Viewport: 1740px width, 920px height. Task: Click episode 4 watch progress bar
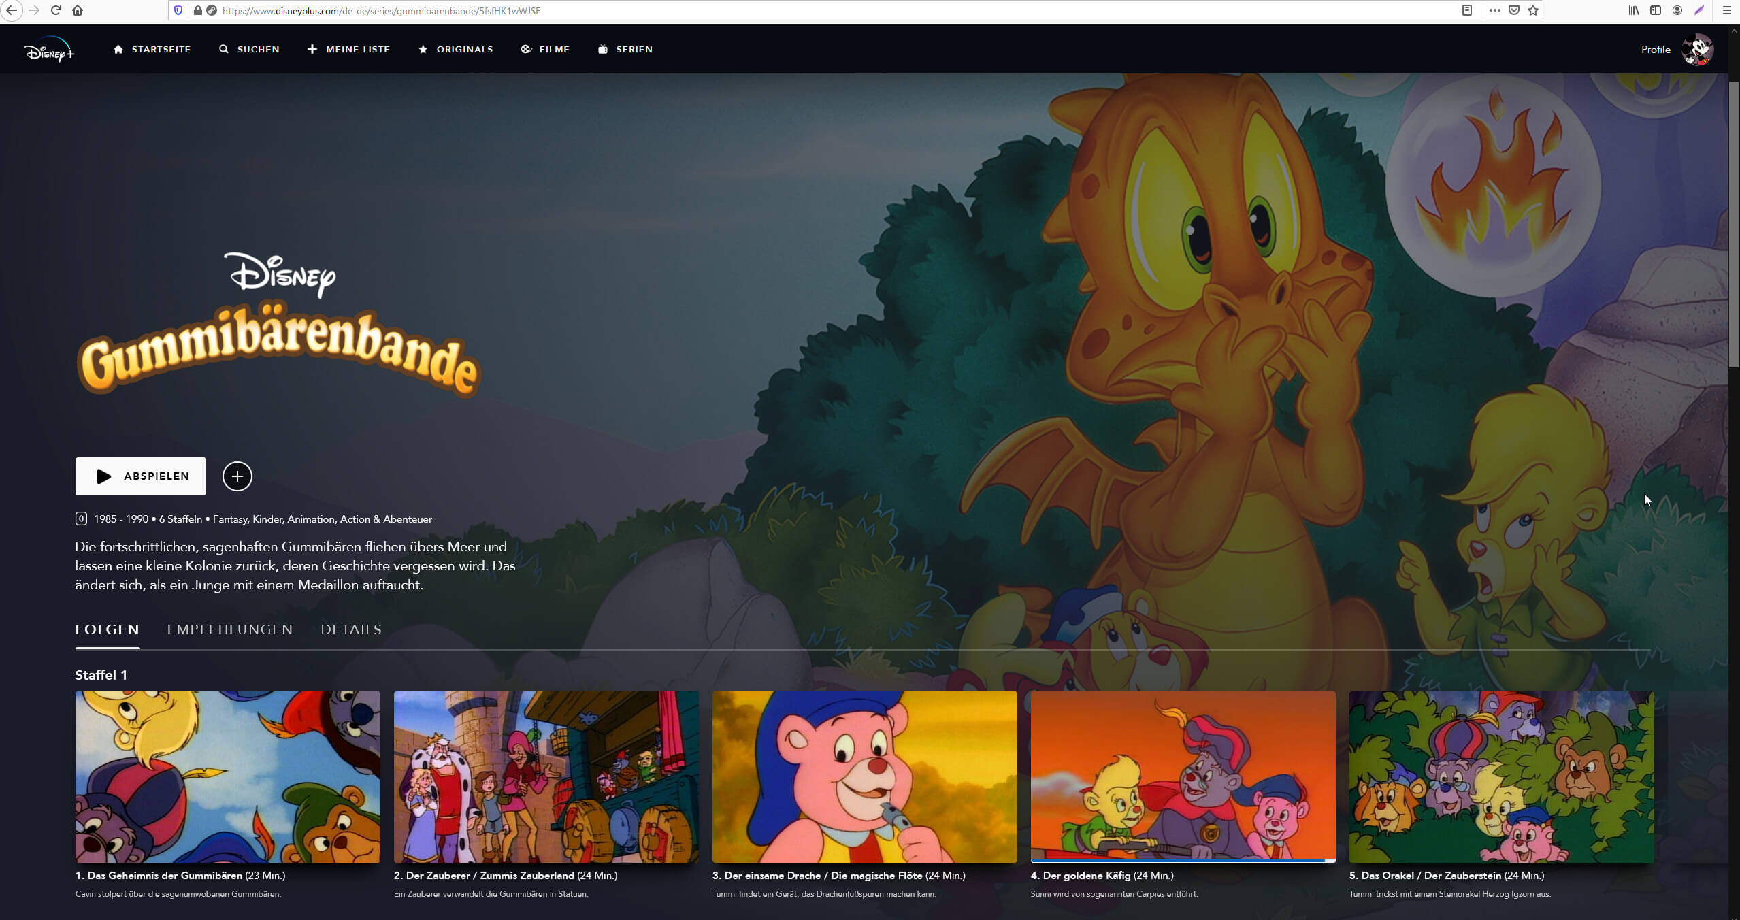coord(1183,861)
